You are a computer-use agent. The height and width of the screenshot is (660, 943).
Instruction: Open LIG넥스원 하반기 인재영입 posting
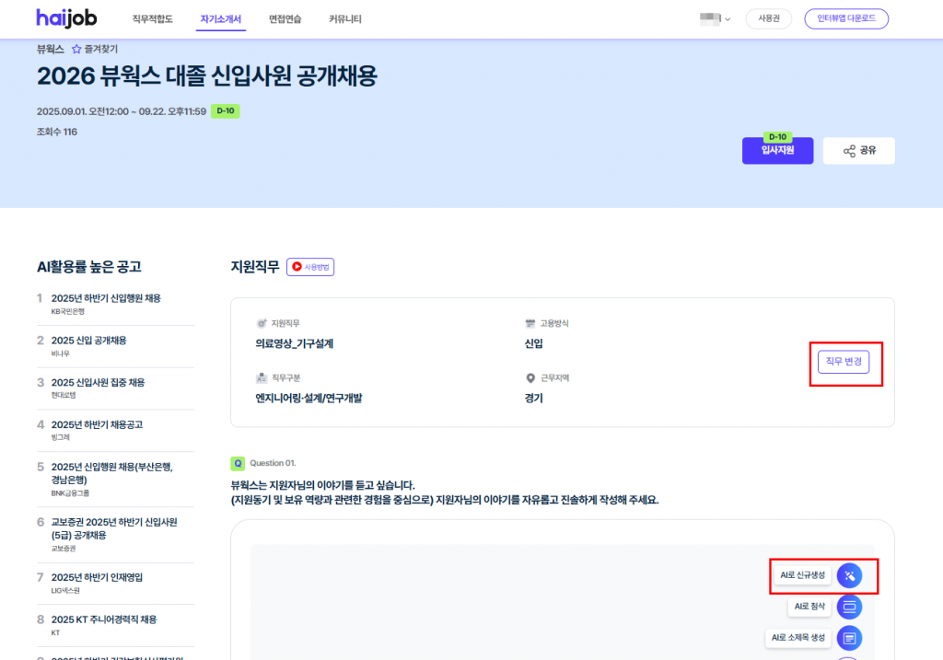pyautogui.click(x=97, y=578)
